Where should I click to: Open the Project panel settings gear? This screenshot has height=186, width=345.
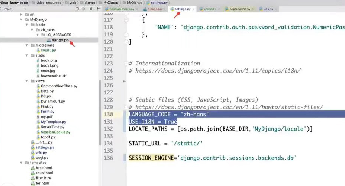[91, 9]
